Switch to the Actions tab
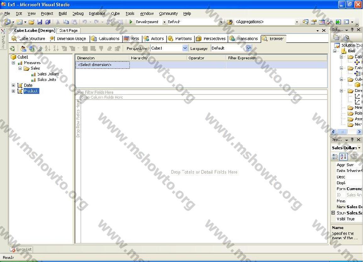The width and height of the screenshot is (363, 262). tap(154, 39)
